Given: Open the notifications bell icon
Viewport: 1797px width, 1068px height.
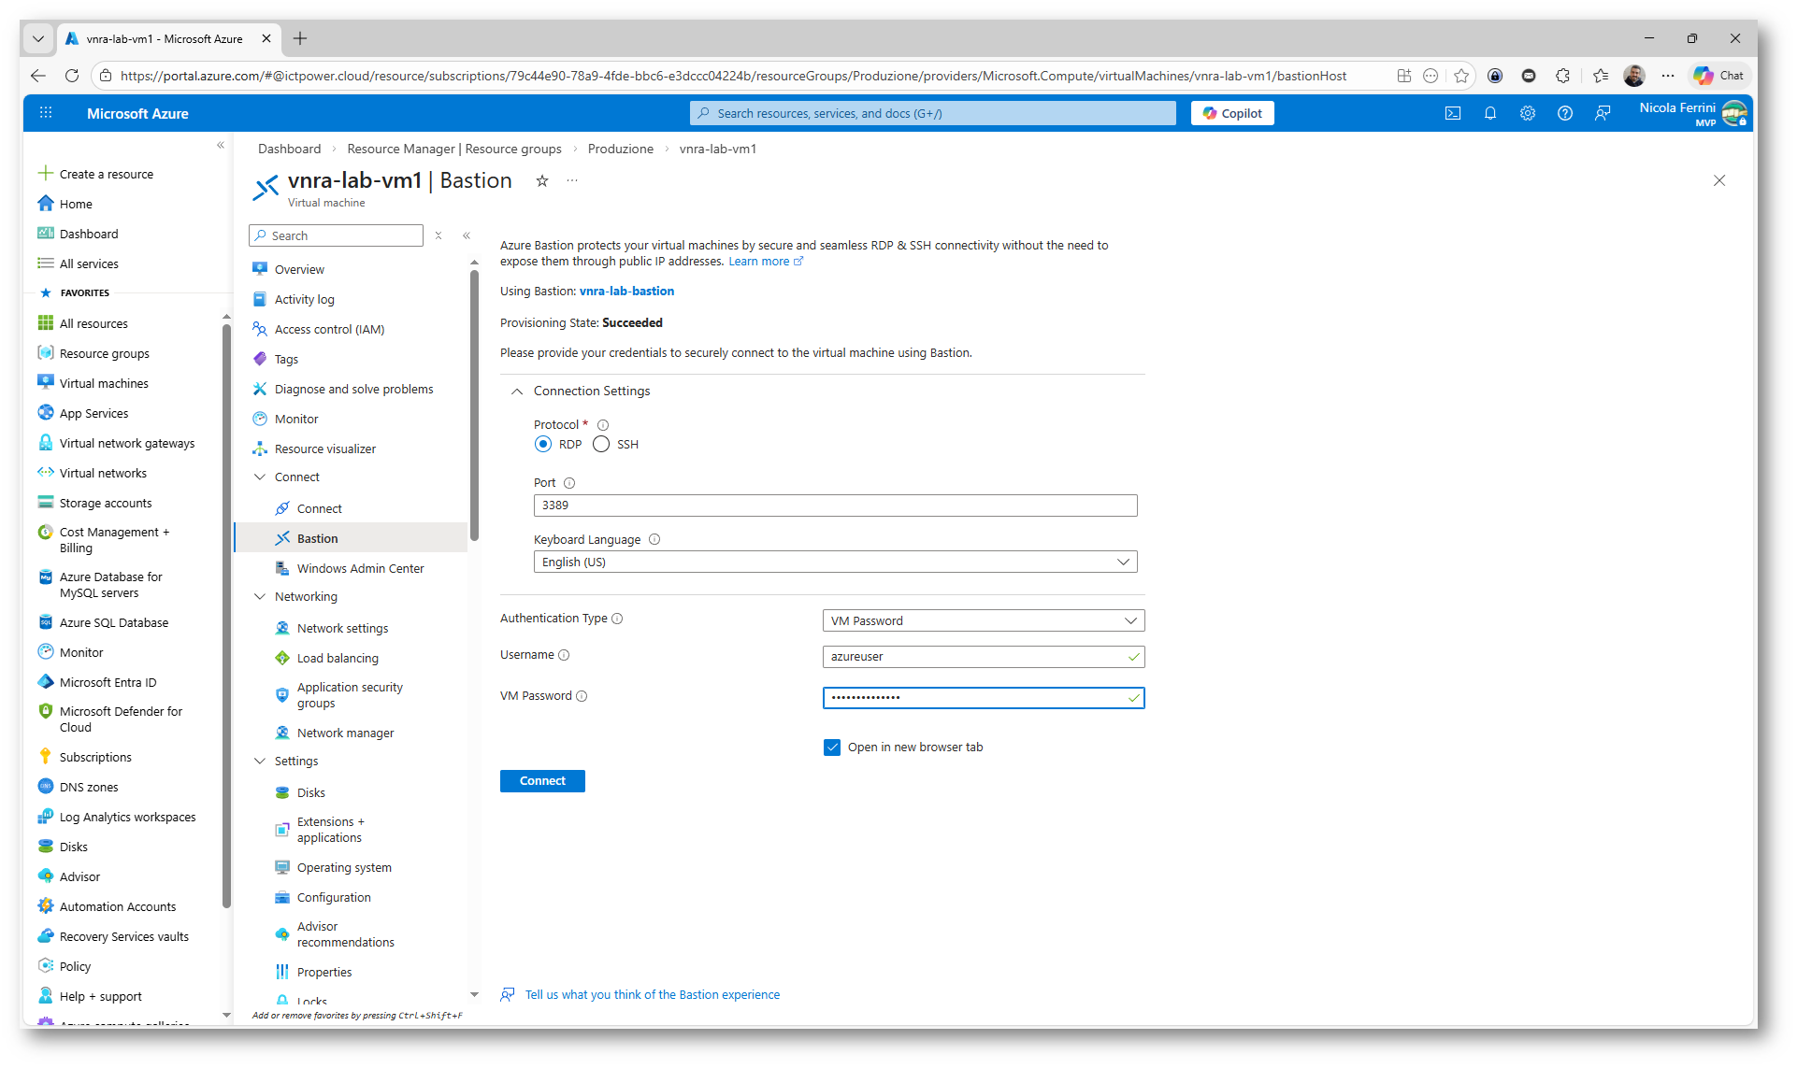Looking at the screenshot, I should [1490, 113].
